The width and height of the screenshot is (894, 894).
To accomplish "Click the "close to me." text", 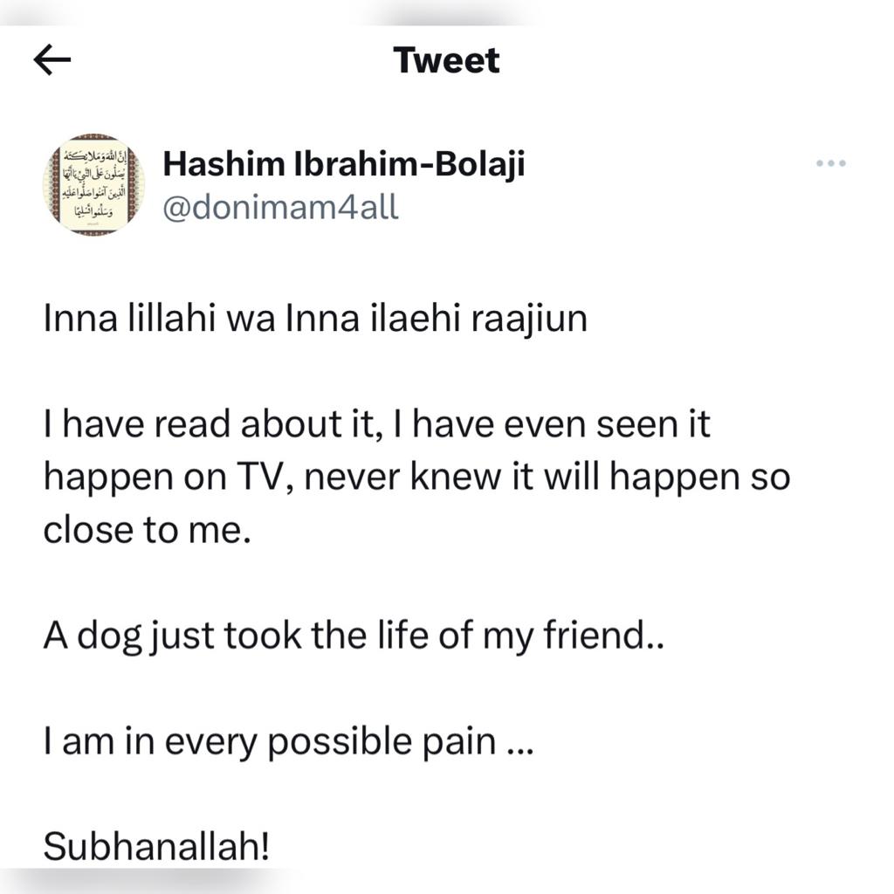I will pyautogui.click(x=148, y=531).
